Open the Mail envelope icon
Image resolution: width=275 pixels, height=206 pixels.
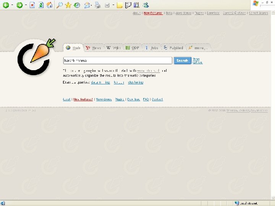[87, 5]
